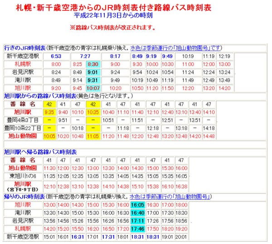Image resolution: width=272 pixels, height=244 pixels.
Task: Click the 10:18 cell in 豊岡10条22丁目 row
Action: (78, 128)
